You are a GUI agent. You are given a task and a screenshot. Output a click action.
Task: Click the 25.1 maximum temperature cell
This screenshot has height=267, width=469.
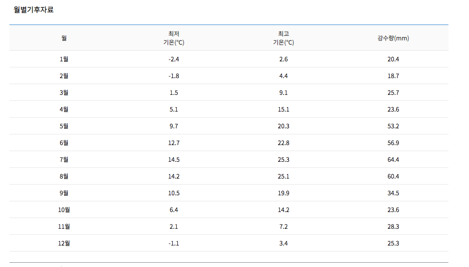[283, 176]
